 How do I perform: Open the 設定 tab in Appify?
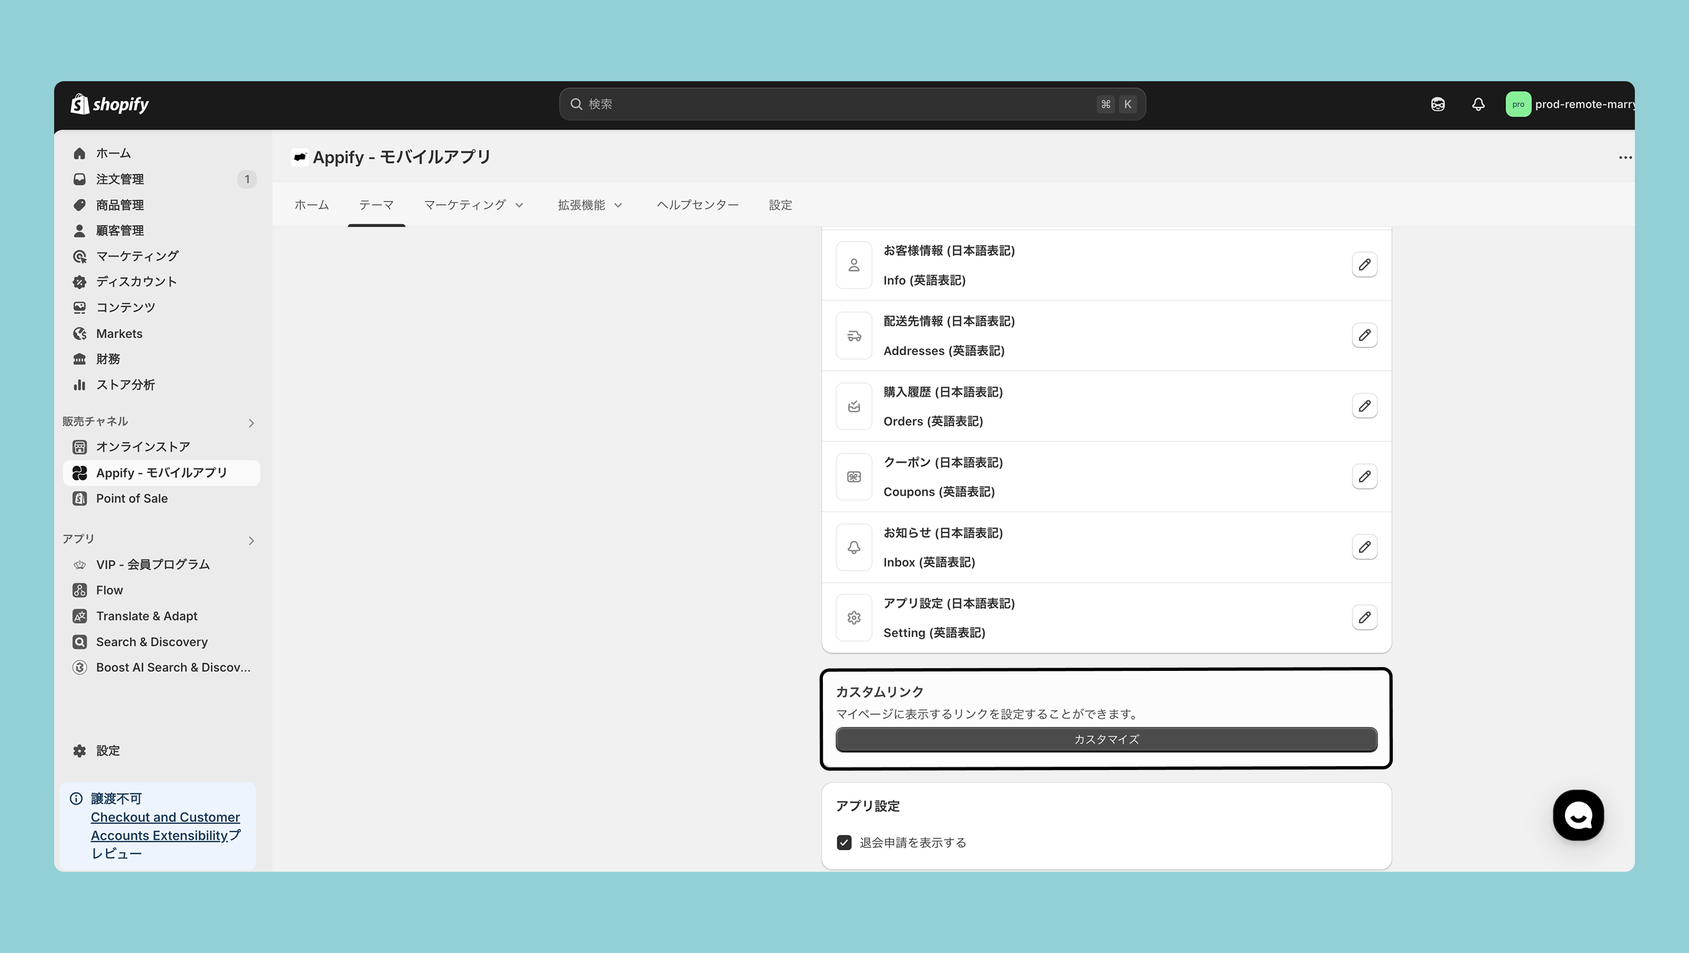(780, 205)
